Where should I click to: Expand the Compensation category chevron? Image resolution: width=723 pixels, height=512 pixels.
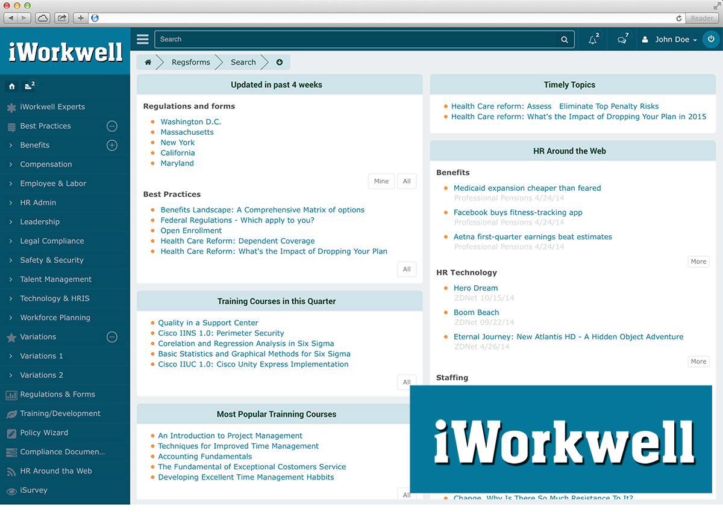[10, 164]
